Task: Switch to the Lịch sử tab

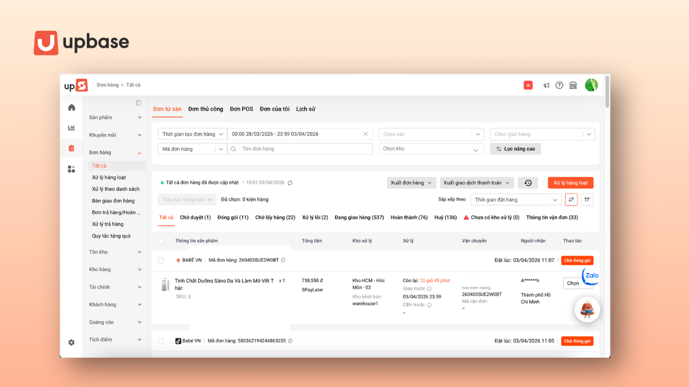Action: 306,109
